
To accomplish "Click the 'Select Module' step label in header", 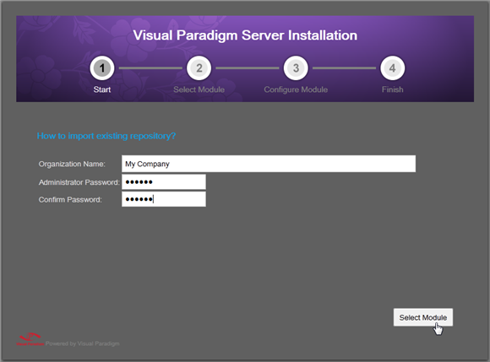I will (199, 89).
